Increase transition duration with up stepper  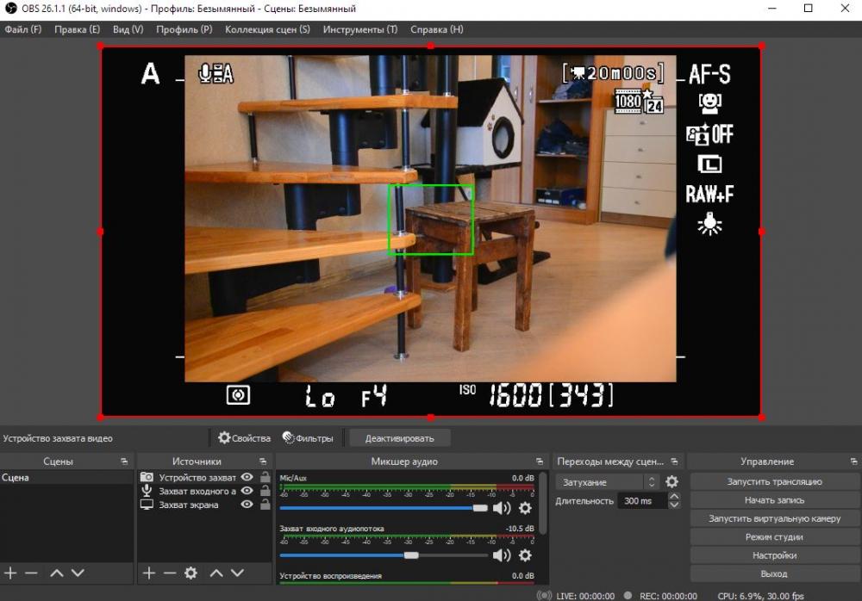point(674,496)
